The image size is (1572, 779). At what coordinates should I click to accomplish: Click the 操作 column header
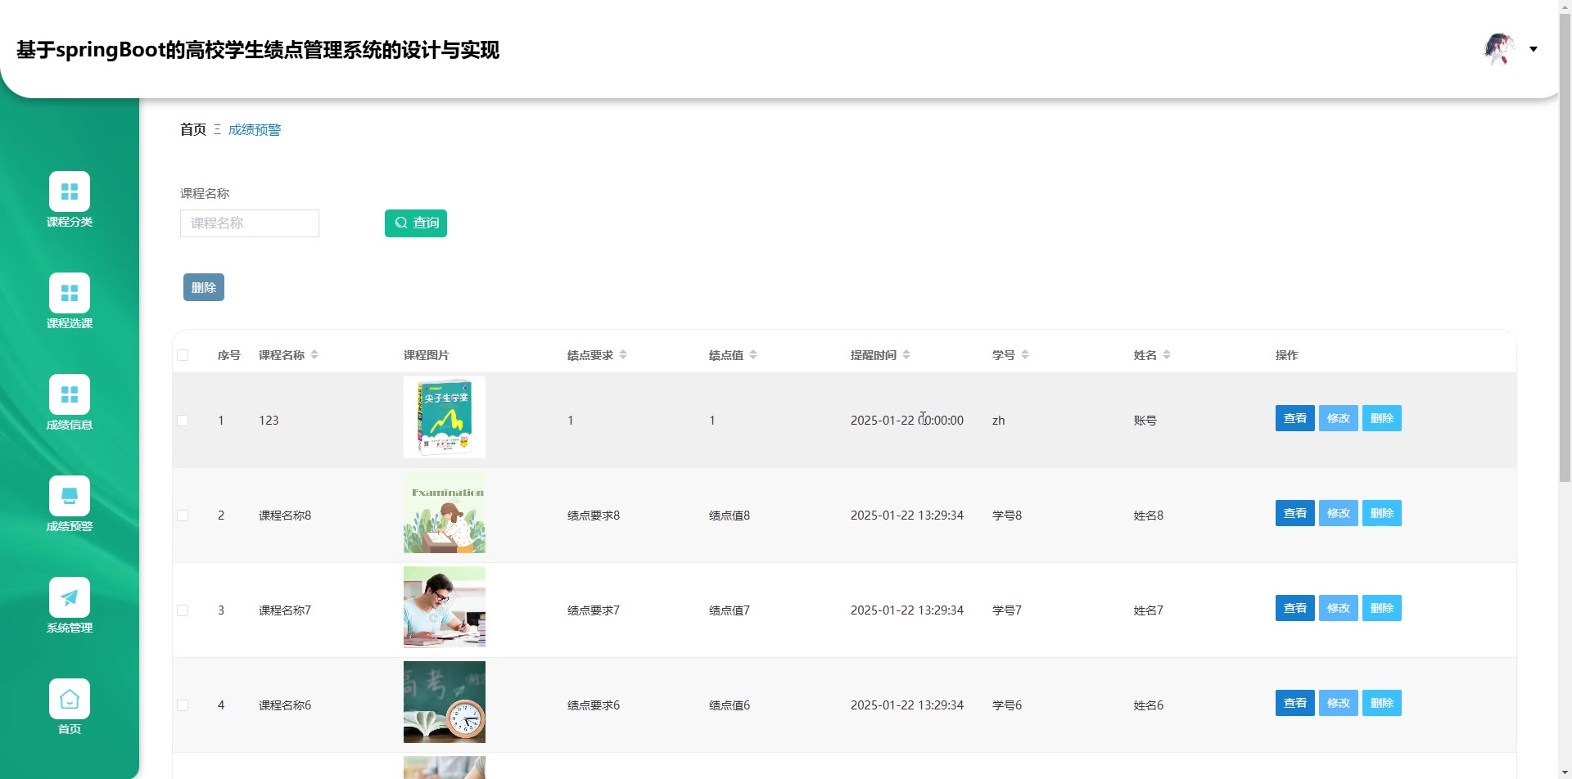tap(1287, 355)
